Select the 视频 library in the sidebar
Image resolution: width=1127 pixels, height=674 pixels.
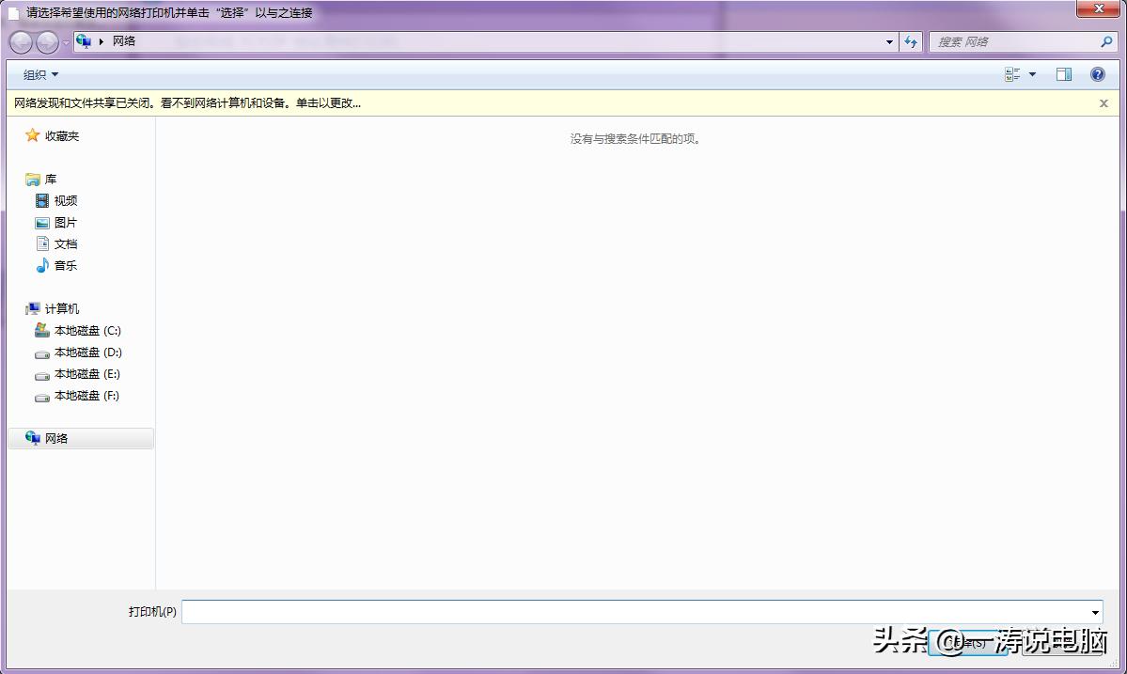pyautogui.click(x=64, y=200)
